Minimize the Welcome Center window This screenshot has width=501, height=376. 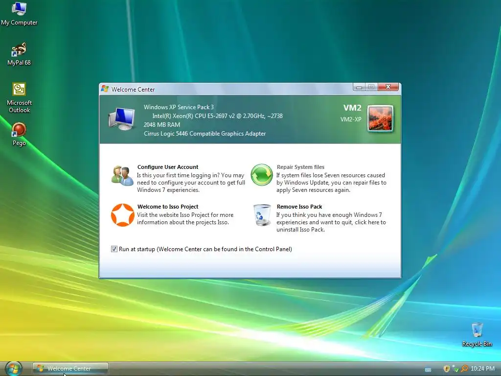pos(359,87)
